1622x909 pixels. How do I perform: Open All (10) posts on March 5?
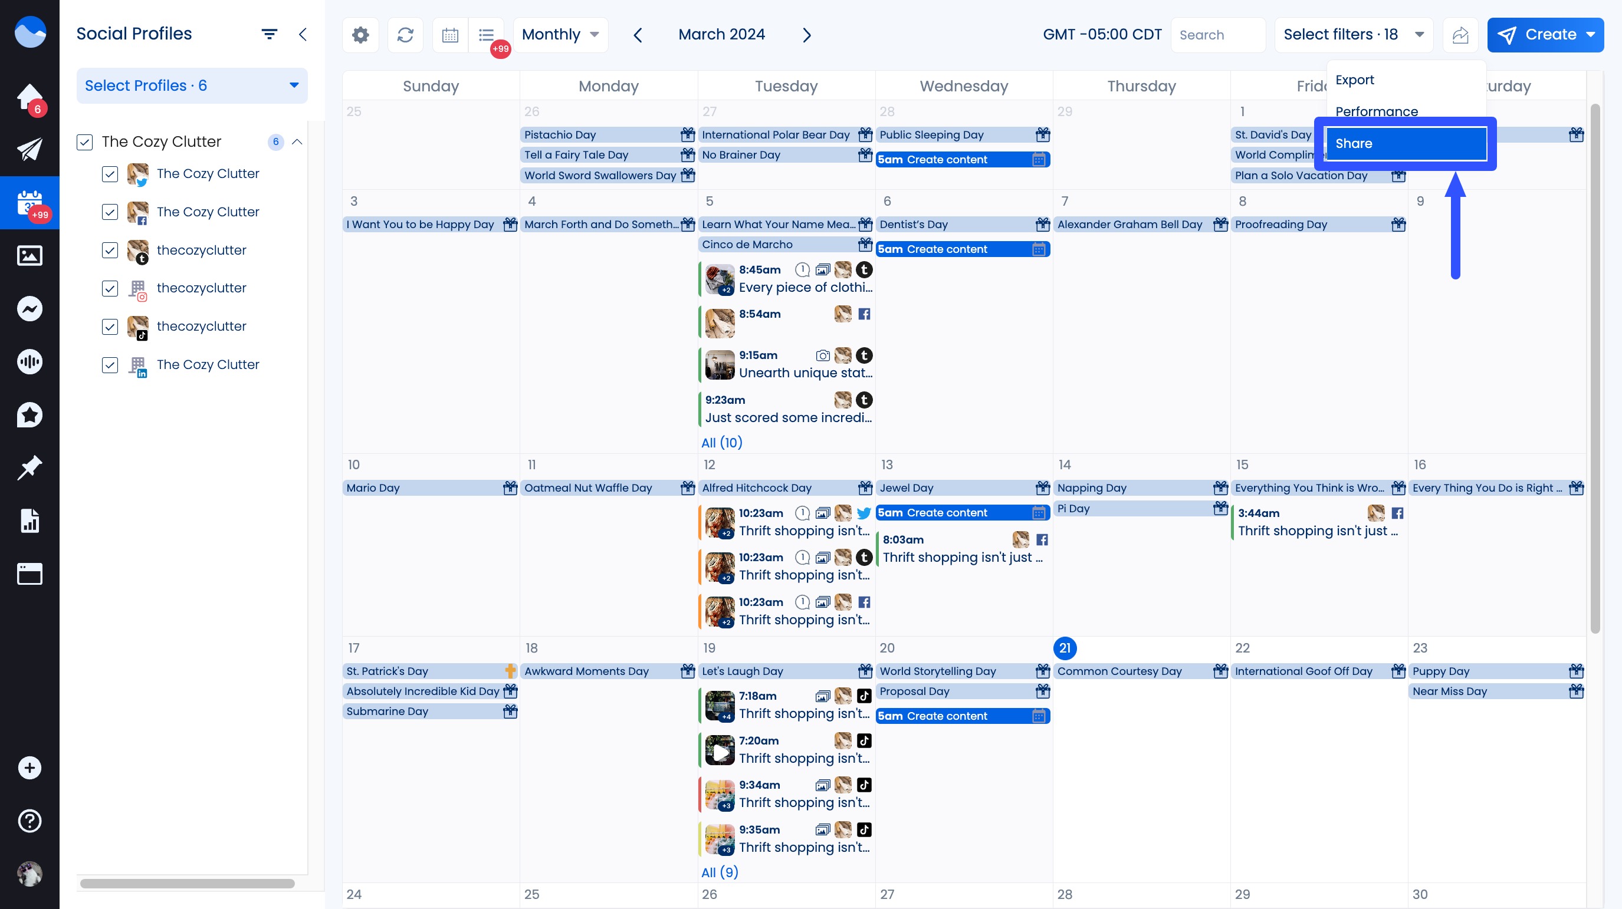click(x=721, y=443)
